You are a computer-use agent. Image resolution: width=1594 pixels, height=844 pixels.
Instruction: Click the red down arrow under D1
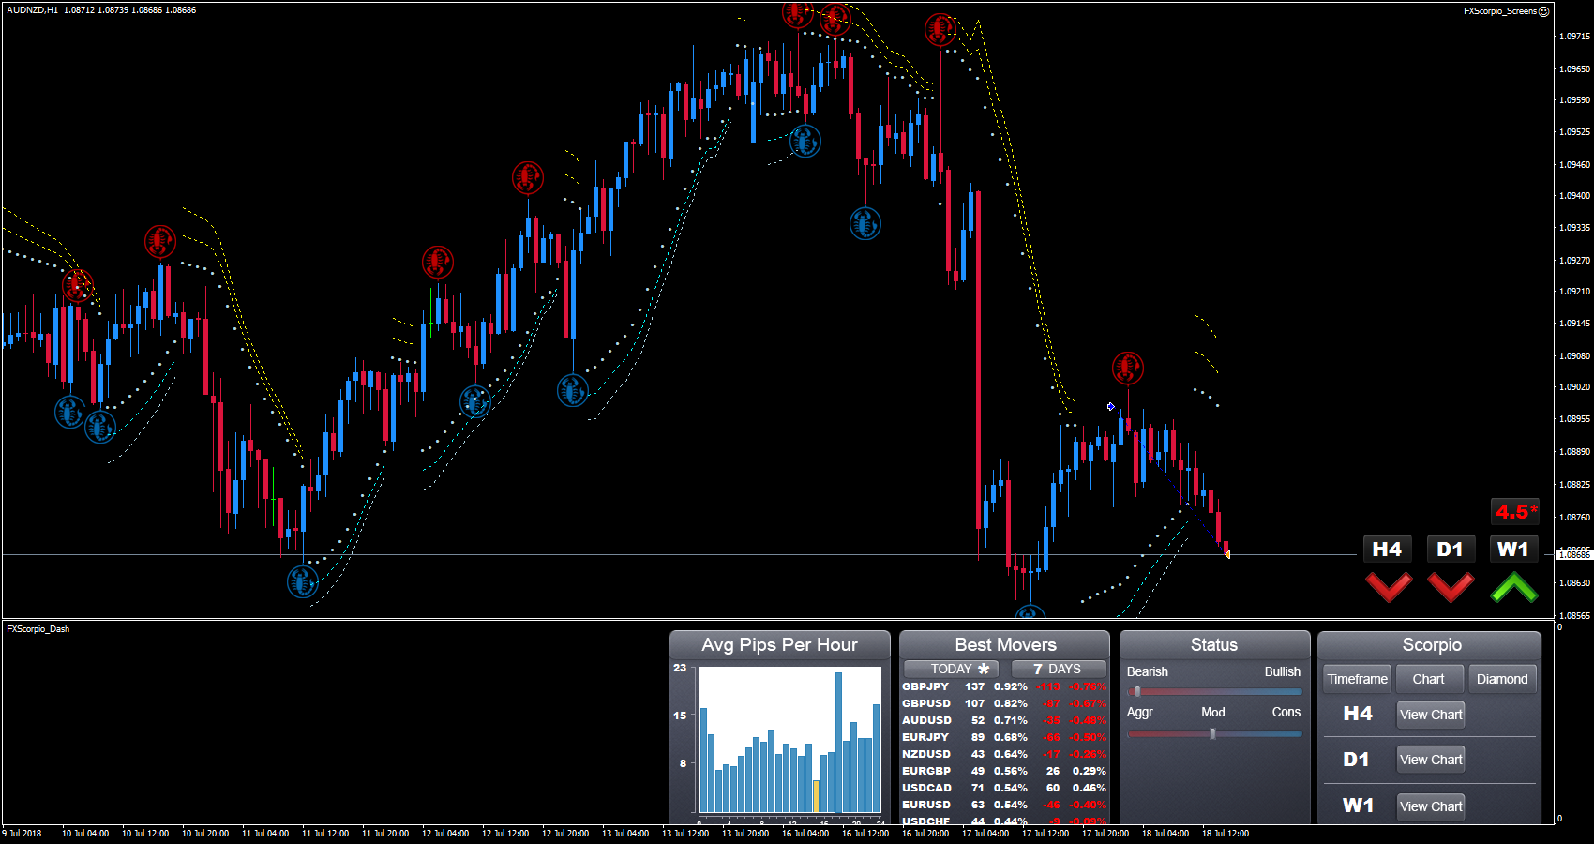pos(1451,587)
